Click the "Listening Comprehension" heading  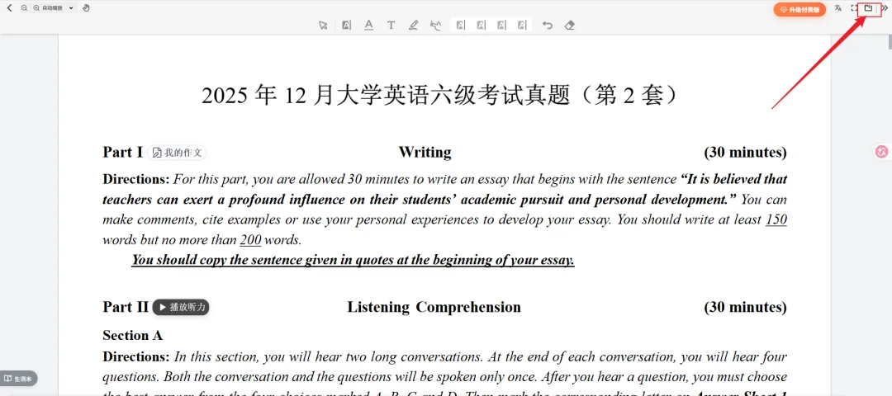[434, 308]
